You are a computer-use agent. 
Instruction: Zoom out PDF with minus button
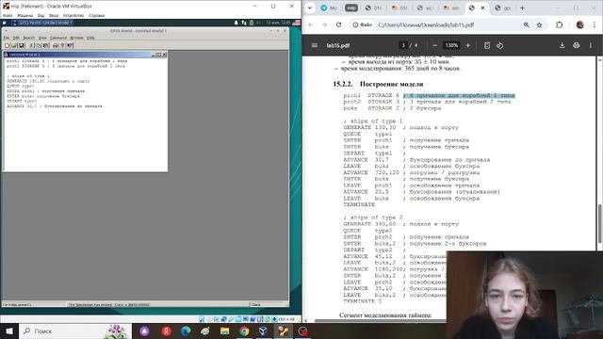(435, 45)
